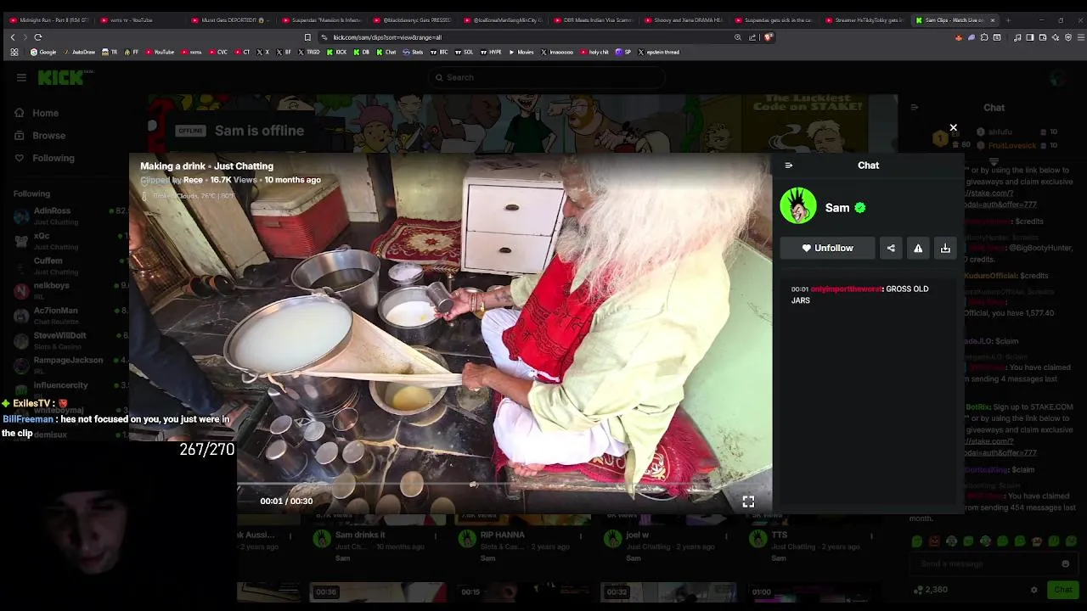Open the epstein thread bookmark

[x=658, y=53]
